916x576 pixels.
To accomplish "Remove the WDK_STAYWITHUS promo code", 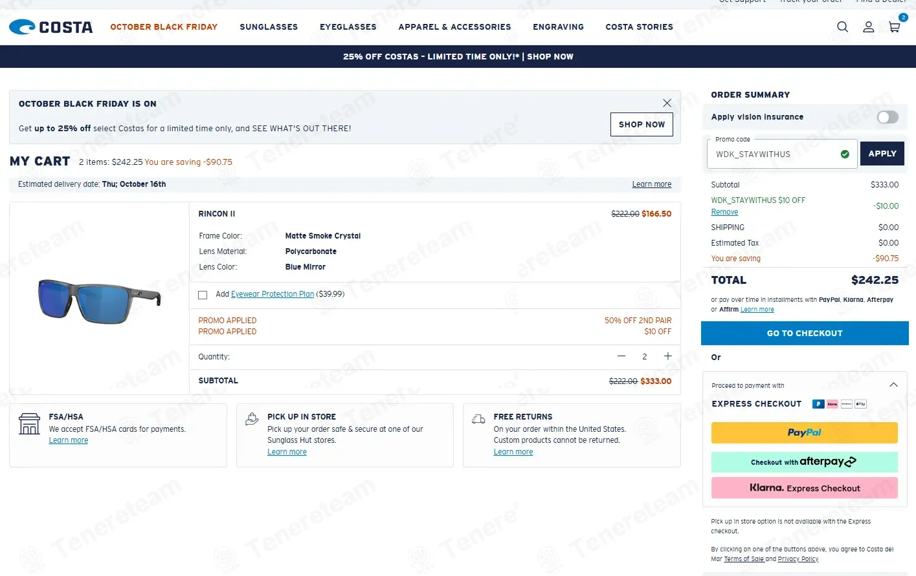I will coord(724,212).
